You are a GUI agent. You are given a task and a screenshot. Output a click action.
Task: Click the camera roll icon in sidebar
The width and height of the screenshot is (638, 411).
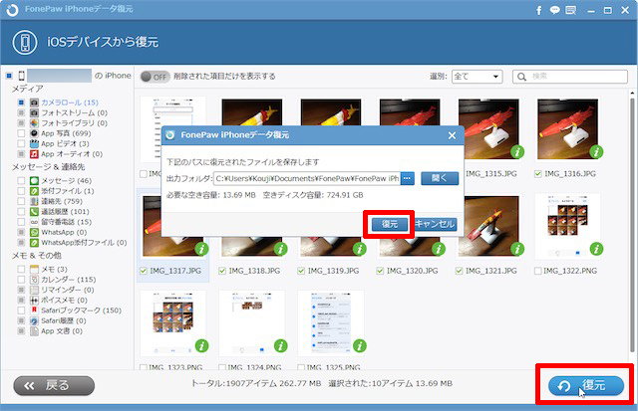pyautogui.click(x=34, y=103)
